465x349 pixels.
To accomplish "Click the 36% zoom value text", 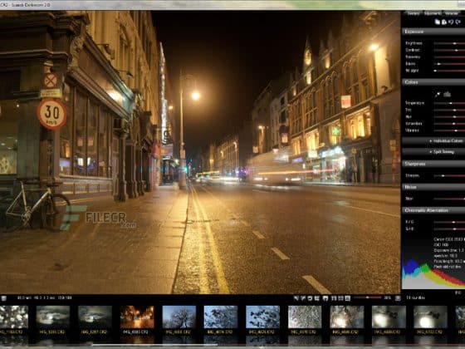I will (x=388, y=297).
